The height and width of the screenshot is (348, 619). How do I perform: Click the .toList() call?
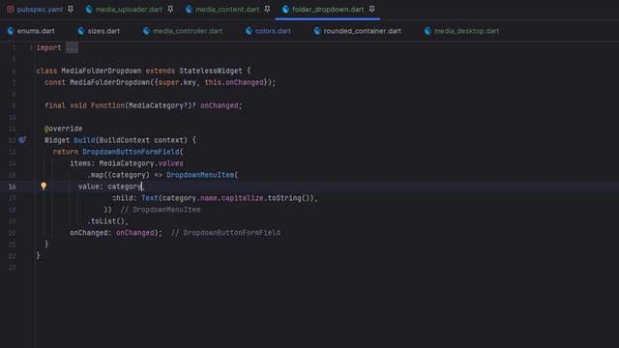tap(107, 221)
